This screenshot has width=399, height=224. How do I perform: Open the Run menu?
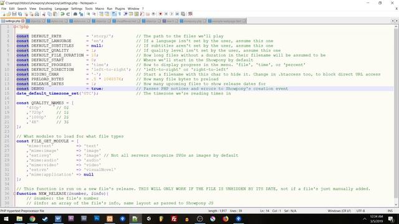(110, 9)
